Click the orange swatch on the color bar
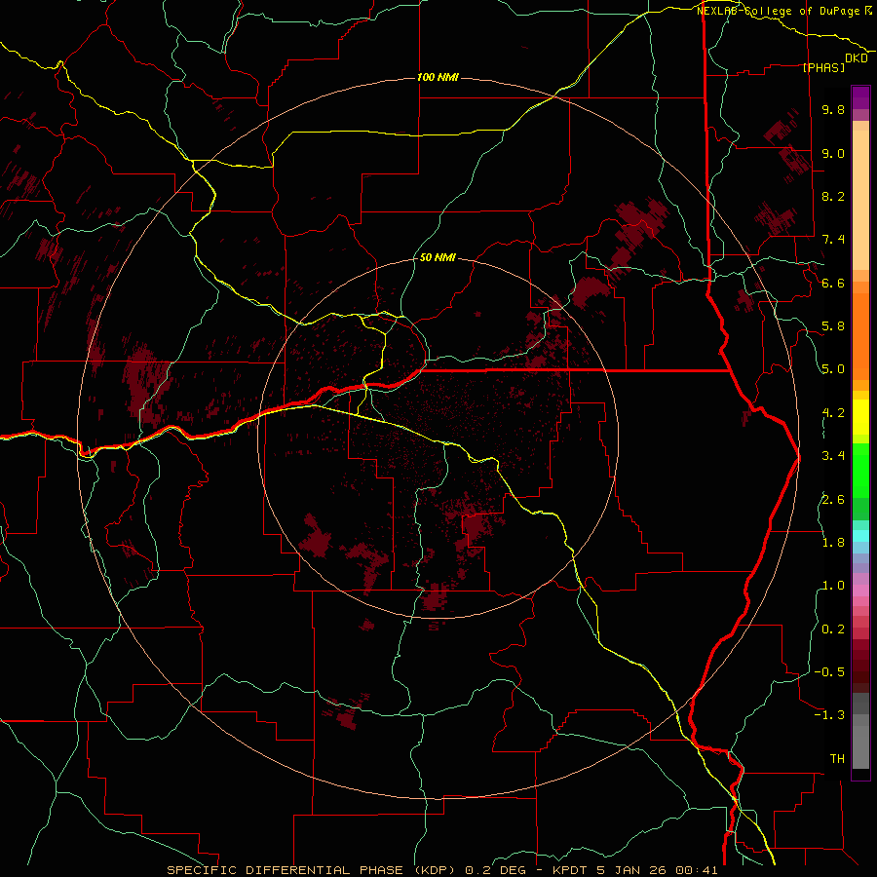Viewport: 877px width, 877px height. [x=860, y=336]
